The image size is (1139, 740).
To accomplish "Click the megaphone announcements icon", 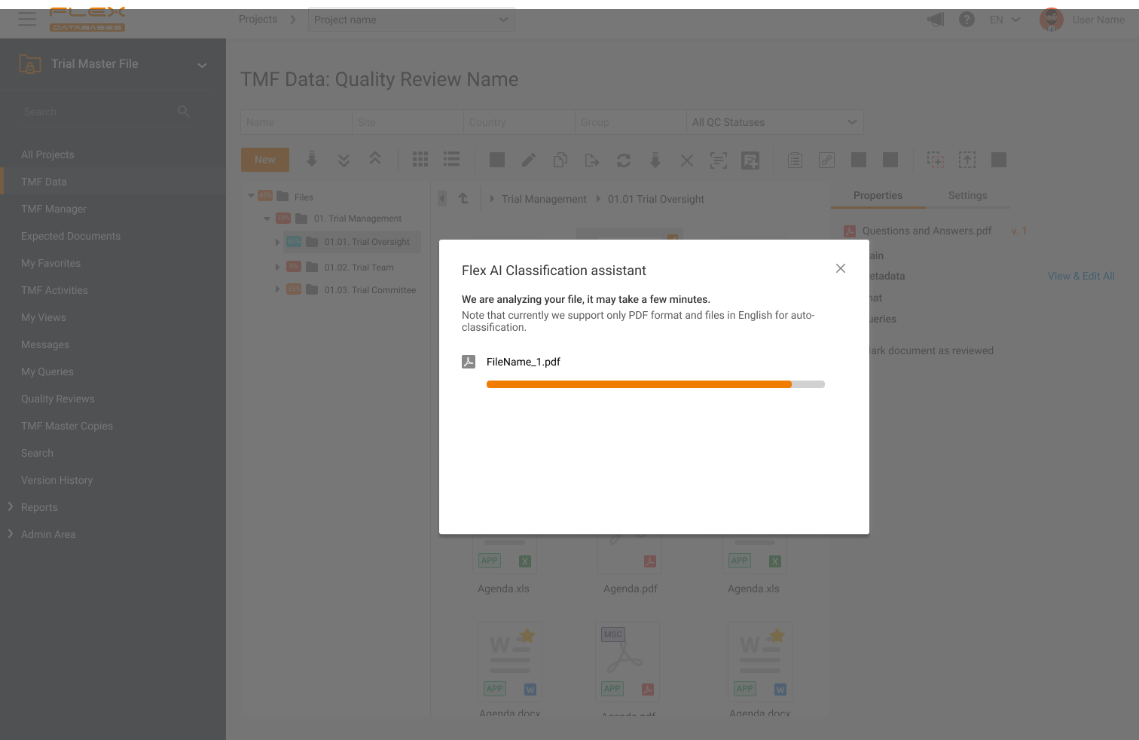I will coord(936,20).
